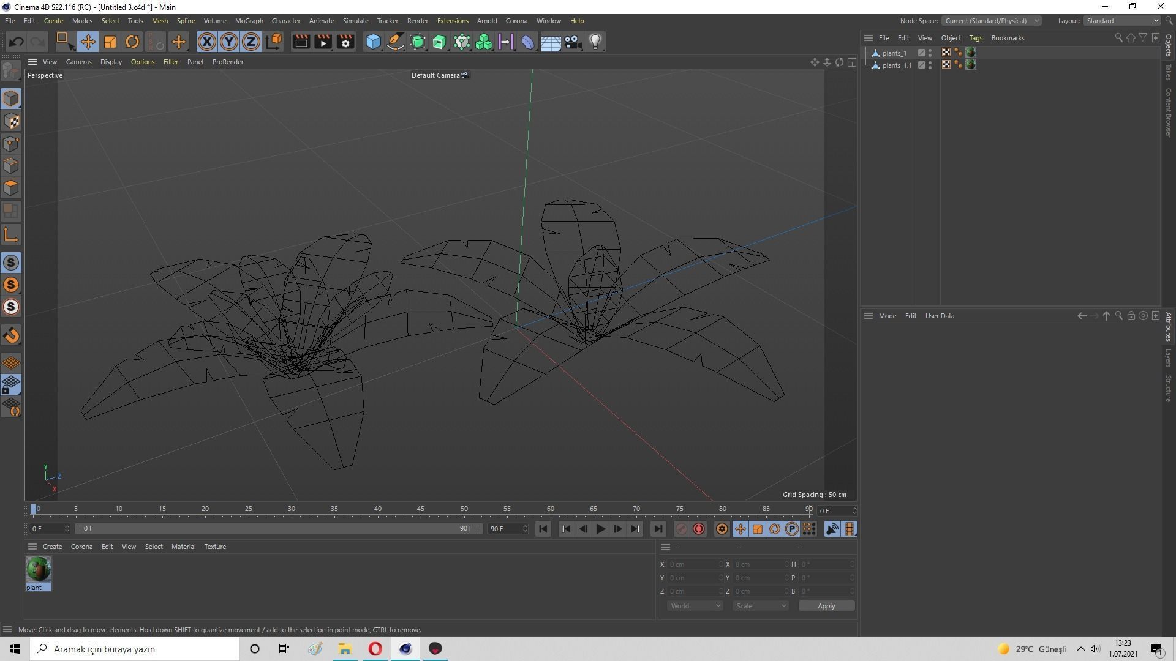This screenshot has width=1176, height=661.
Task: Click the Apply button
Action: click(826, 606)
